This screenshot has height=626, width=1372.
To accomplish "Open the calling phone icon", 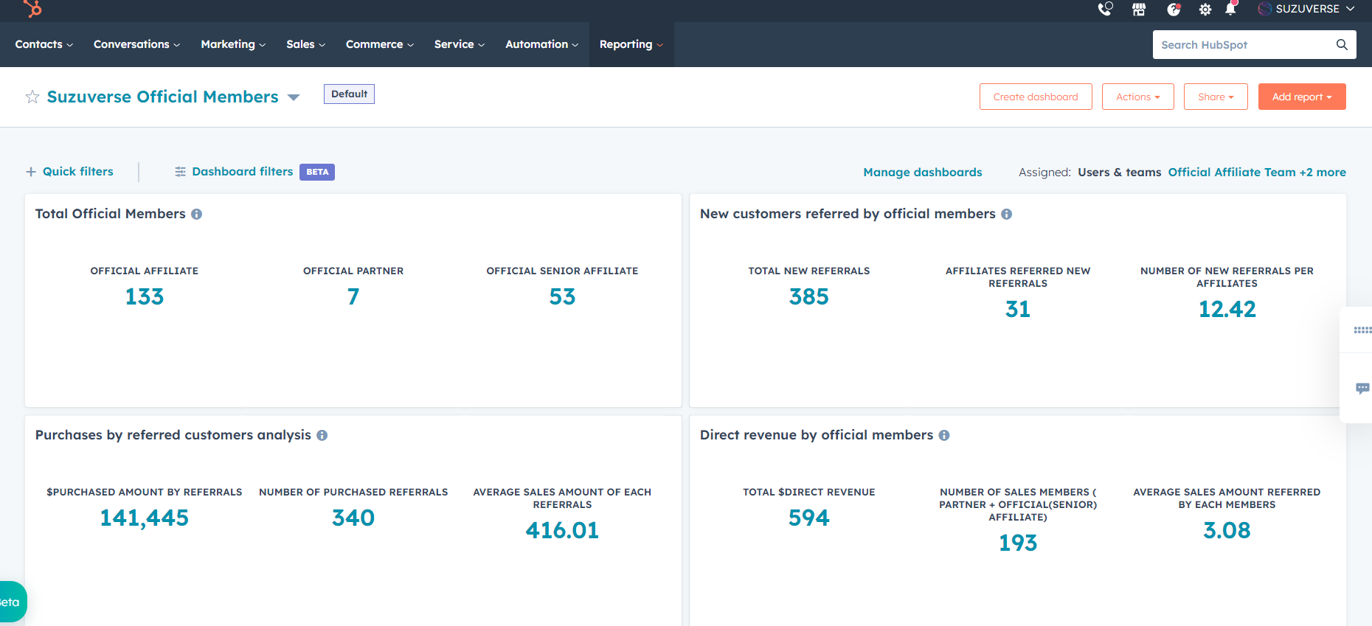I will click(1105, 9).
